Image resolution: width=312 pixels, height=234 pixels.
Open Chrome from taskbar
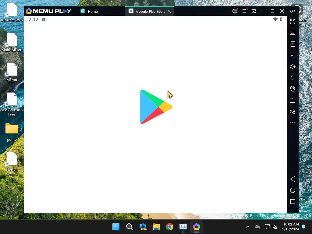click(170, 227)
